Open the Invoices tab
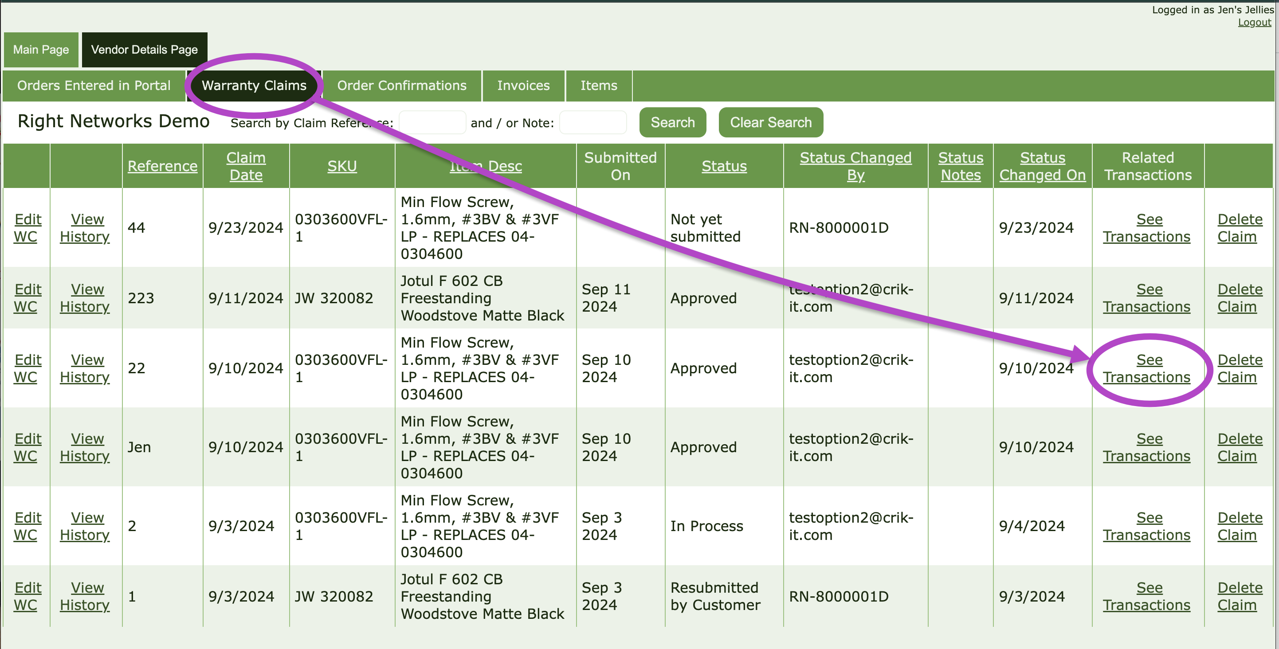The width and height of the screenshot is (1279, 649). pos(523,86)
